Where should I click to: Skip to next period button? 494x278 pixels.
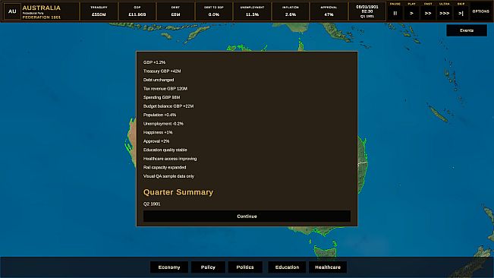point(461,13)
